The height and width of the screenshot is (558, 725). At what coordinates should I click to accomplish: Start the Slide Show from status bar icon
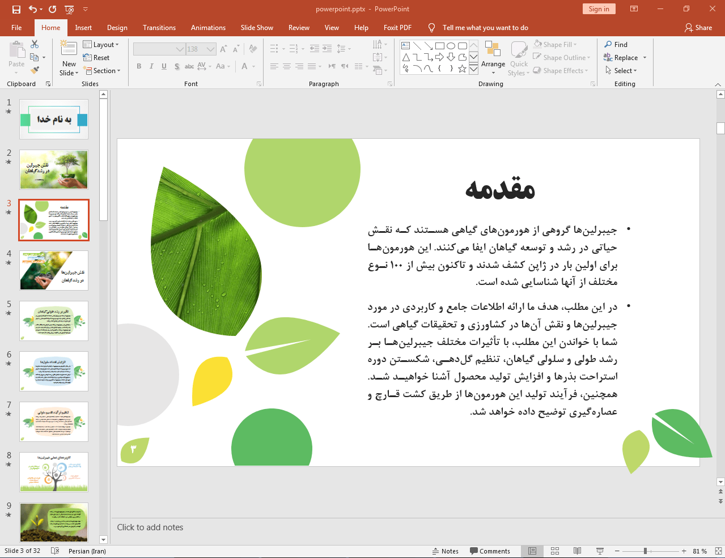600,551
